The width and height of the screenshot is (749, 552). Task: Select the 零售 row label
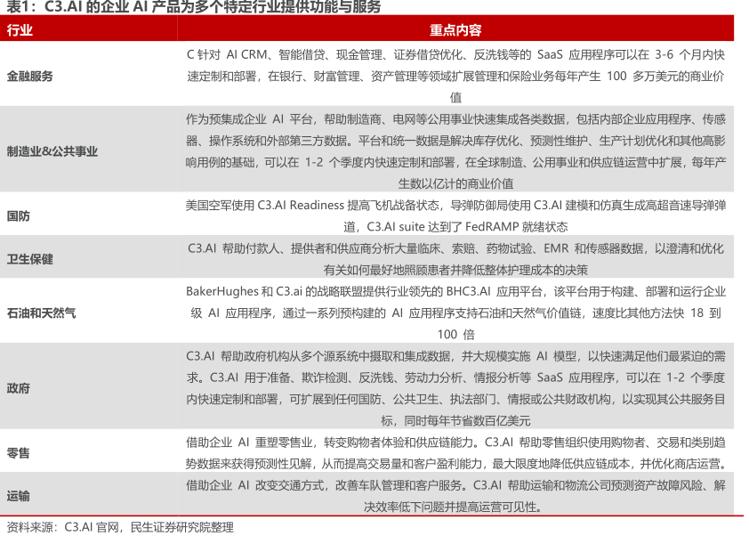(x=19, y=452)
